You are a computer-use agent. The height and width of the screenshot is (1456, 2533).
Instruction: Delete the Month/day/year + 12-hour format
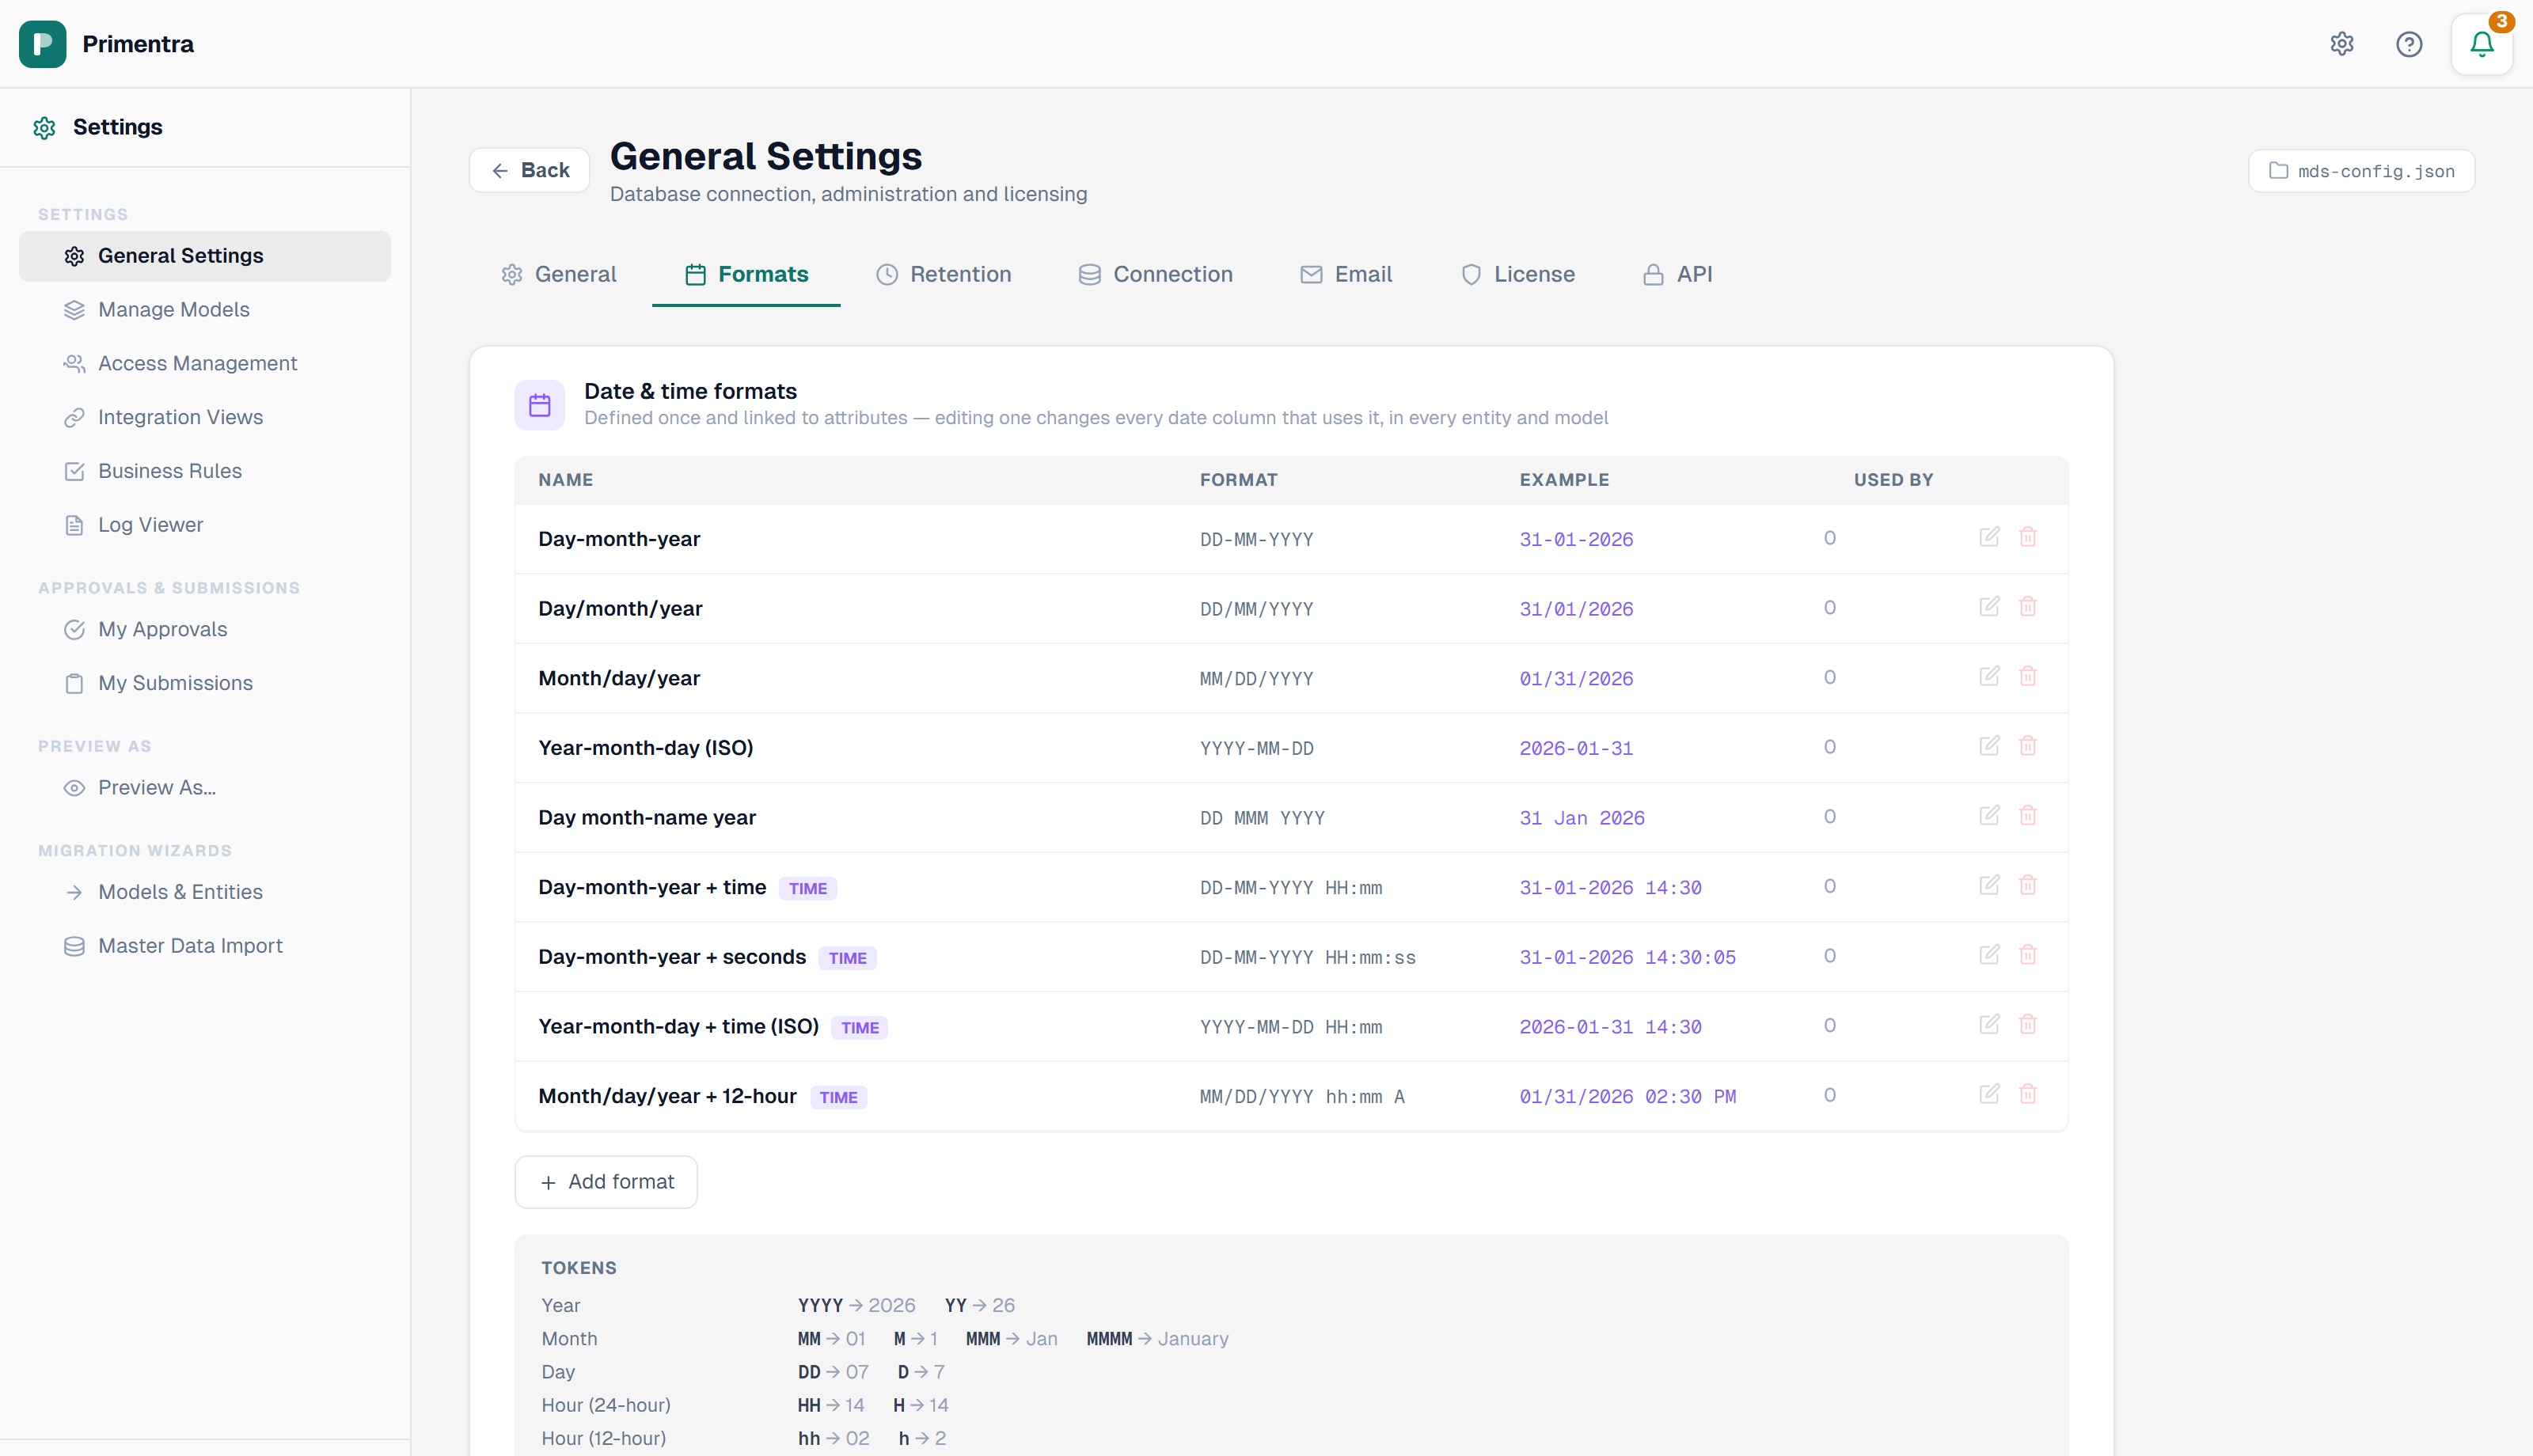pyautogui.click(x=2027, y=1095)
